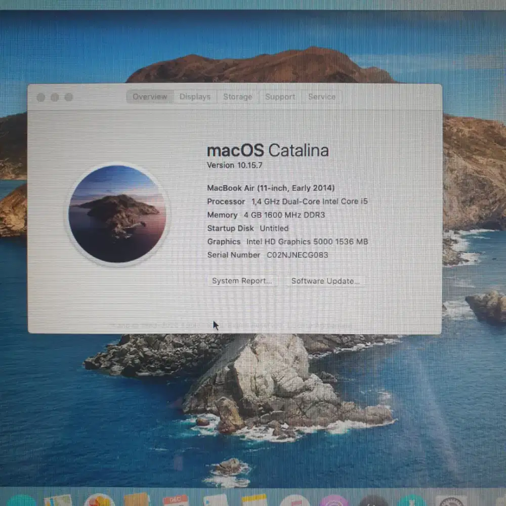Check for updates via Software Update

(326, 281)
